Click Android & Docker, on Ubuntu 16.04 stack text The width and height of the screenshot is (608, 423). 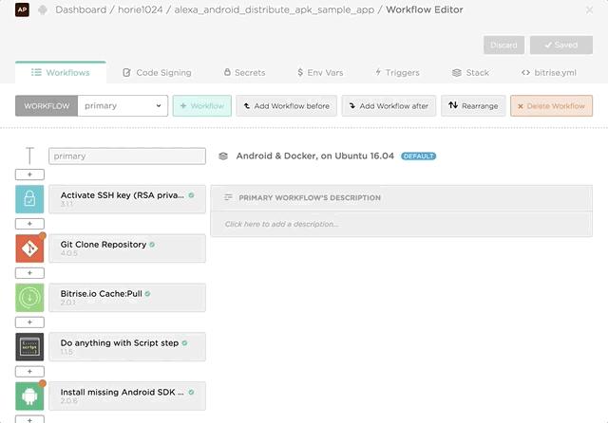pyautogui.click(x=314, y=156)
